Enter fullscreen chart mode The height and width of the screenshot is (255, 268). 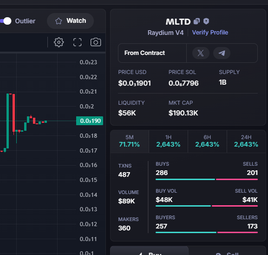[x=77, y=42]
